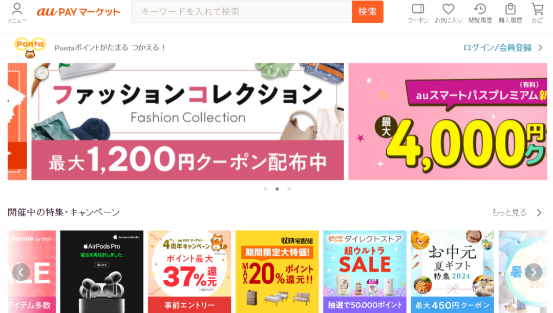Image resolution: width=553 pixels, height=313 pixels.
Task: Go to au PAY マーケット logo home
Action: tap(78, 12)
